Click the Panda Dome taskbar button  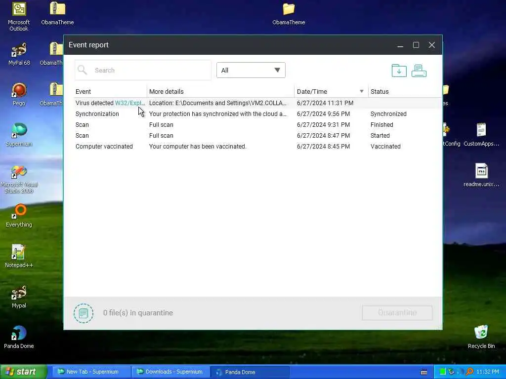(x=250, y=372)
